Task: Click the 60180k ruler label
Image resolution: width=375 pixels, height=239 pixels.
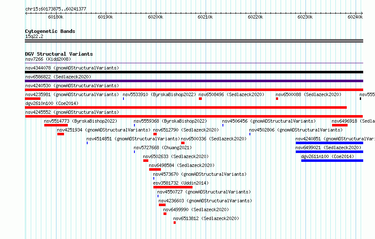Action: (56, 17)
